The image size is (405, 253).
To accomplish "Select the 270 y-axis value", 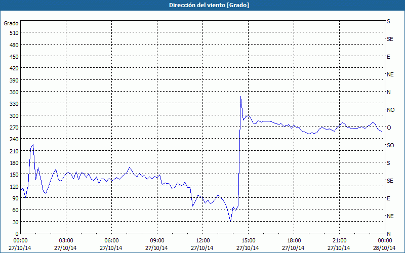I will coord(14,128).
